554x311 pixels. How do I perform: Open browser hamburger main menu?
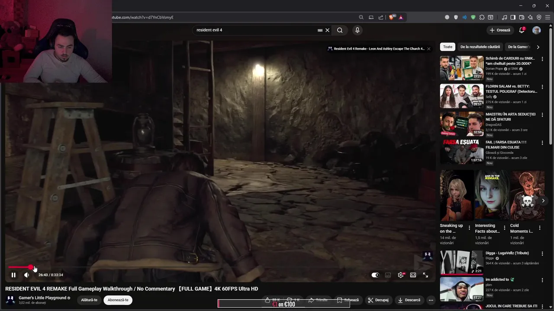pos(548,17)
